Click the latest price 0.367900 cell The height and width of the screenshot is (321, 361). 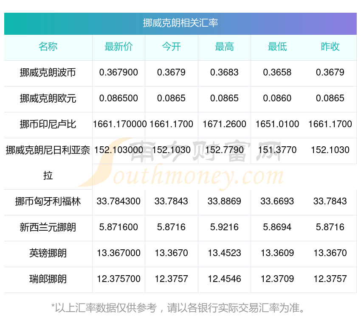click(118, 73)
